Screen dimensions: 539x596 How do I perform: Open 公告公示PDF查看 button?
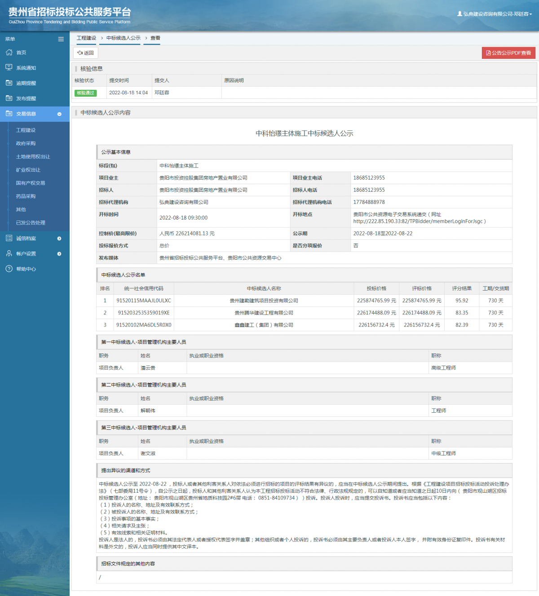[x=508, y=53]
